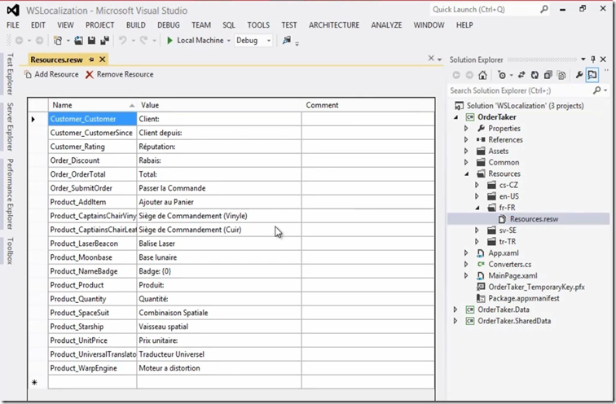Viewport: 616px width, 404px height.
Task: Click the Save All toolbar icon
Action: 104,41
